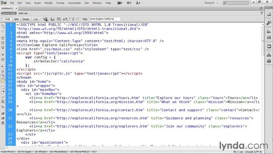Click the Filter Related Files funnel icon
Image resolution: width=273 pixels, height=154 pixels.
click(x=261, y=13)
